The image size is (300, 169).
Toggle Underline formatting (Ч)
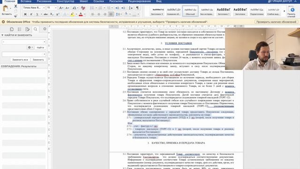(37, 14)
